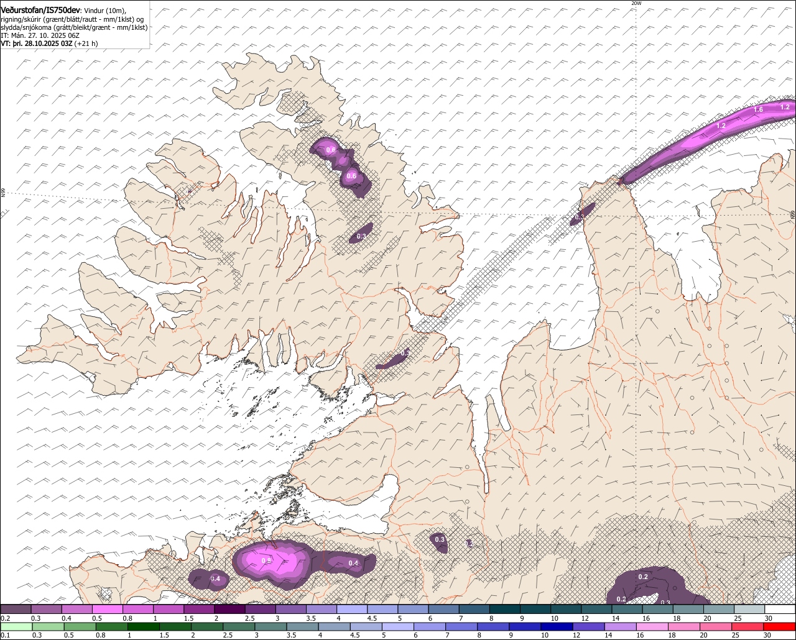796x640 pixels.
Task: Click the 'VT: þri. 28.10.2025 03Z' valid time
Action: tap(37, 43)
